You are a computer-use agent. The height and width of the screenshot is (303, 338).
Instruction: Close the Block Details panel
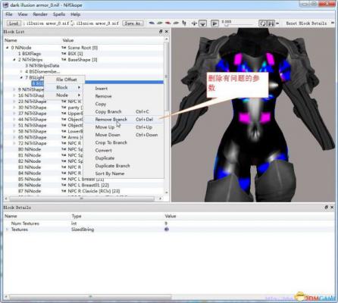click(x=332, y=207)
